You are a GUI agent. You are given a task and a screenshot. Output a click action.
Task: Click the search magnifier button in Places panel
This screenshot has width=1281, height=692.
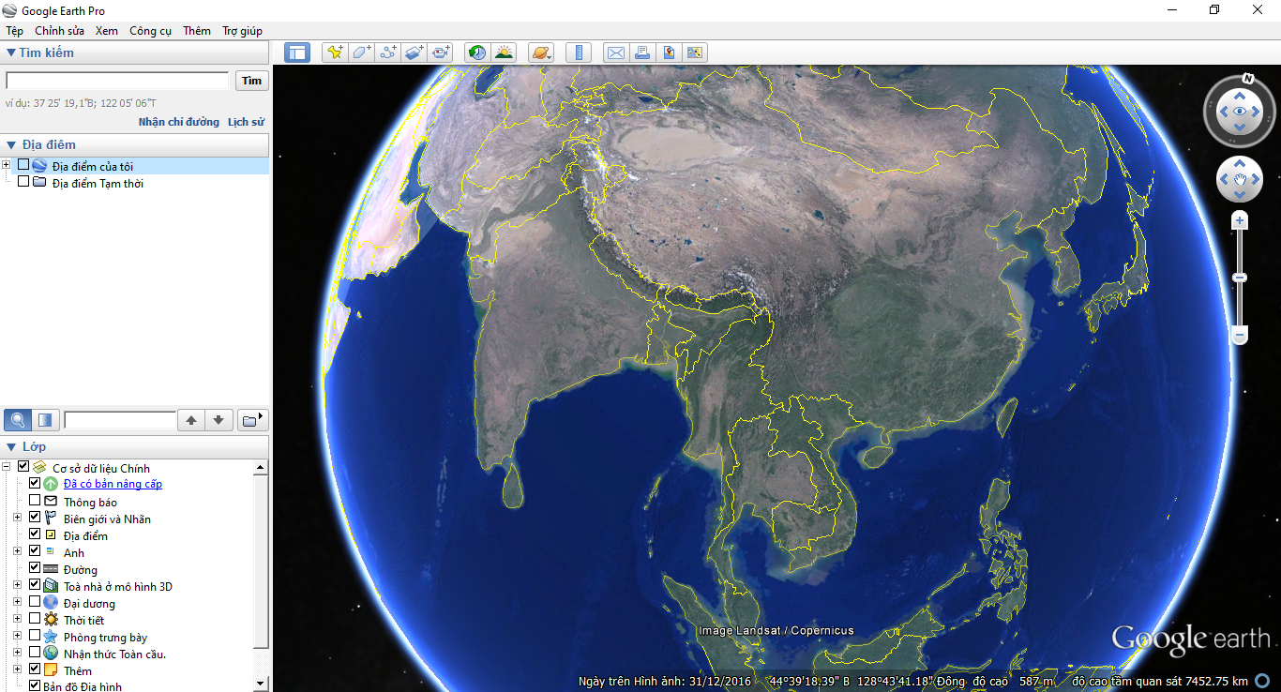click(x=18, y=419)
